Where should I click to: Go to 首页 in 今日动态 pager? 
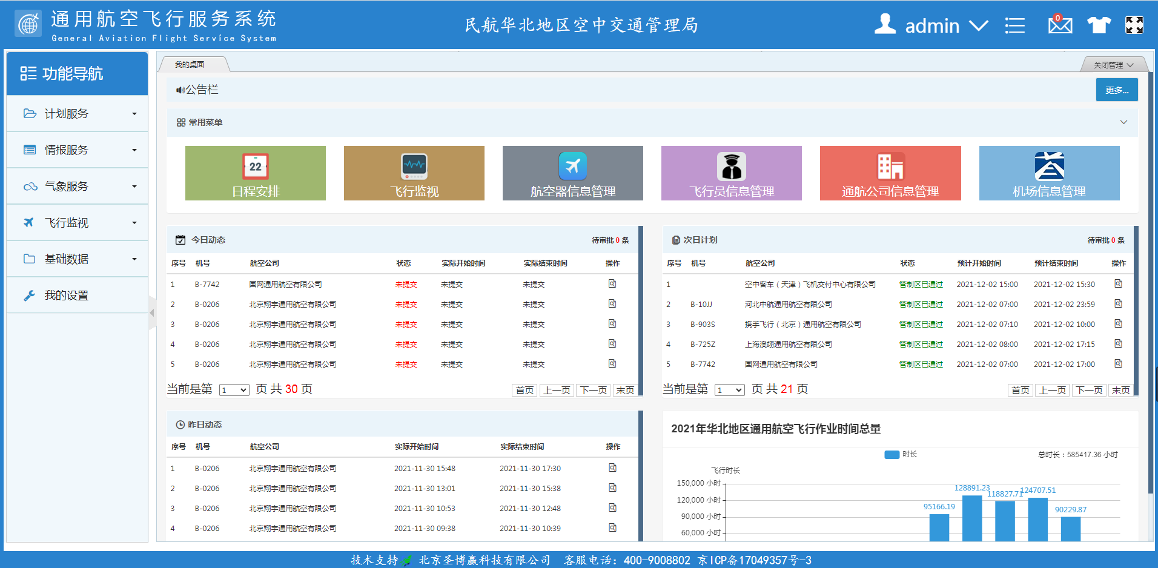click(x=524, y=390)
